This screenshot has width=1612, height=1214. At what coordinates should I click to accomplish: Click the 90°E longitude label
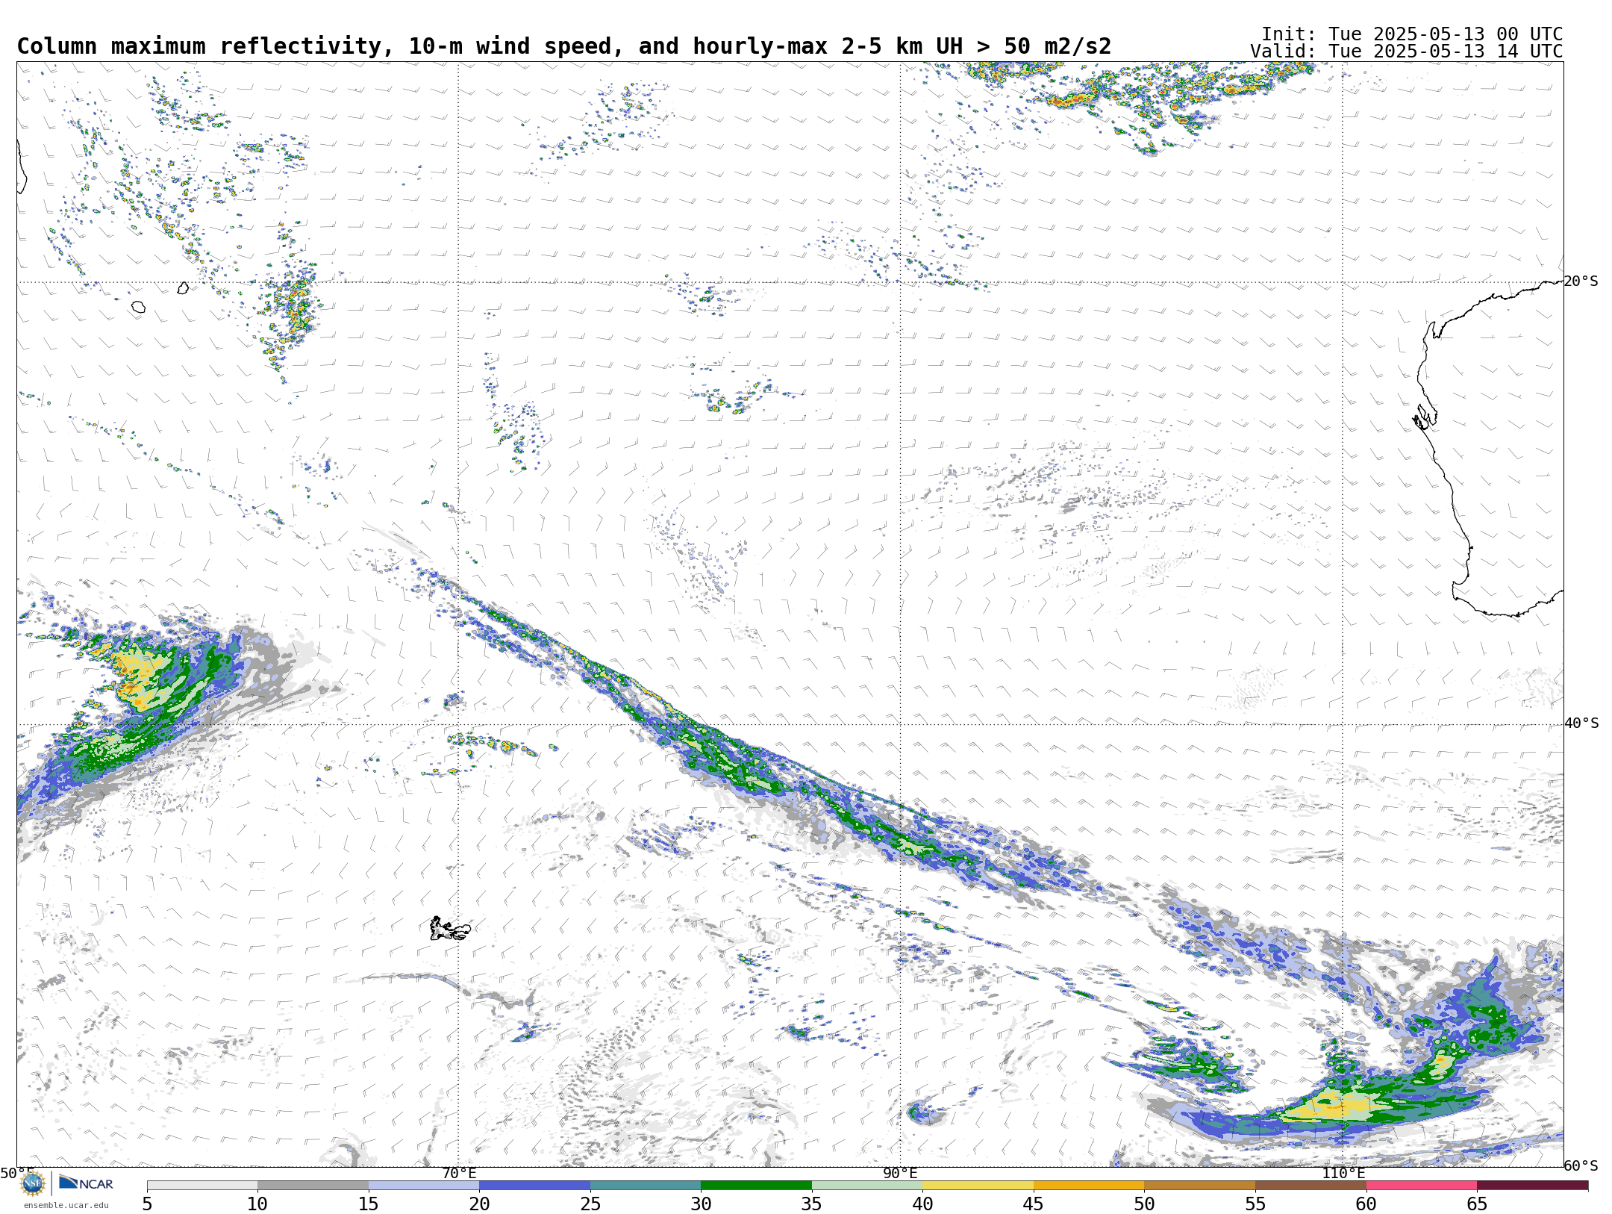pyautogui.click(x=900, y=1174)
